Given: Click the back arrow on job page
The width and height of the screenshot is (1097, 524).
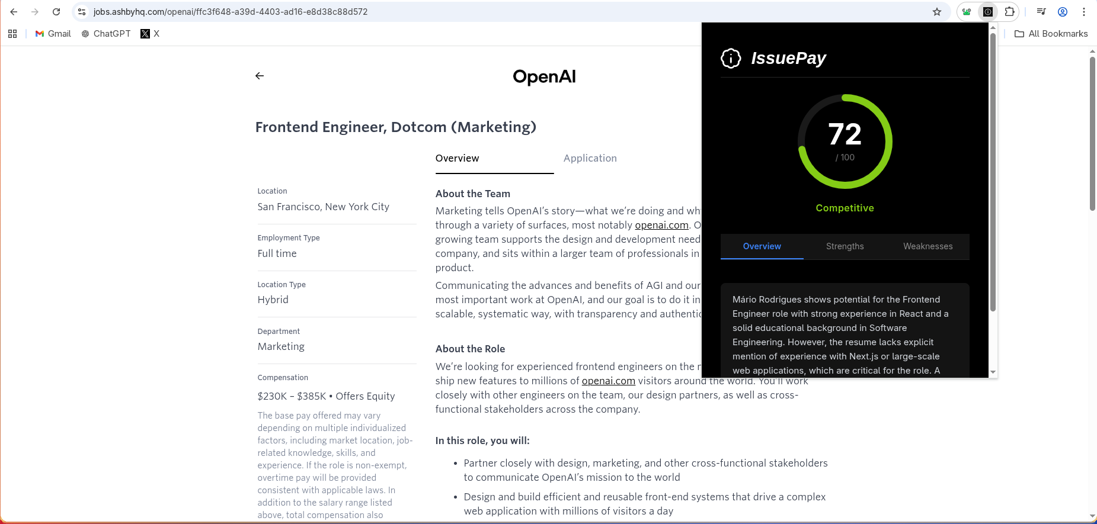Looking at the screenshot, I should click(x=260, y=76).
